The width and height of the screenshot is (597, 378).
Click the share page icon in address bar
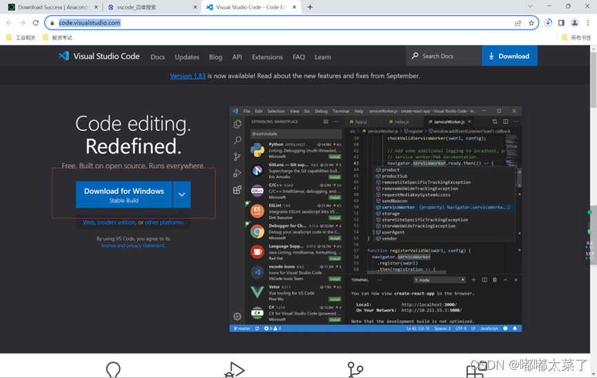point(518,23)
